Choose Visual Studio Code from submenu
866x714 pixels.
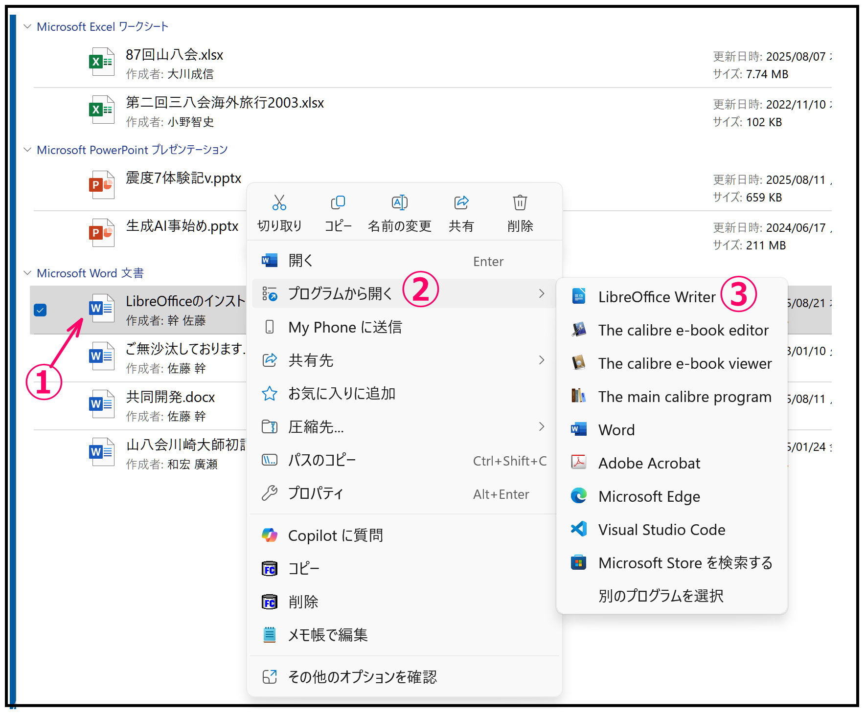(661, 530)
